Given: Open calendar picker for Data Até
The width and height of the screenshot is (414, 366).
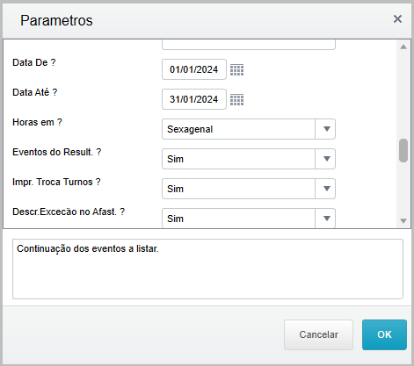Looking at the screenshot, I should [236, 99].
